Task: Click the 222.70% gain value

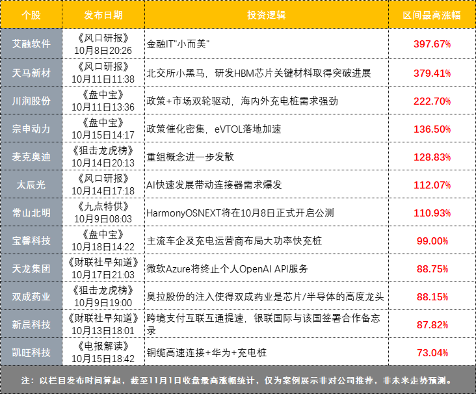Action: (x=432, y=101)
